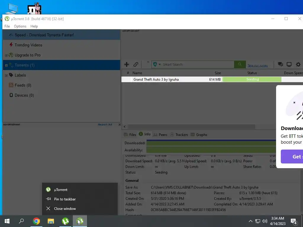Switch to the Graphs tab
Viewport: 303px width, 227px height.
pyautogui.click(x=199, y=134)
